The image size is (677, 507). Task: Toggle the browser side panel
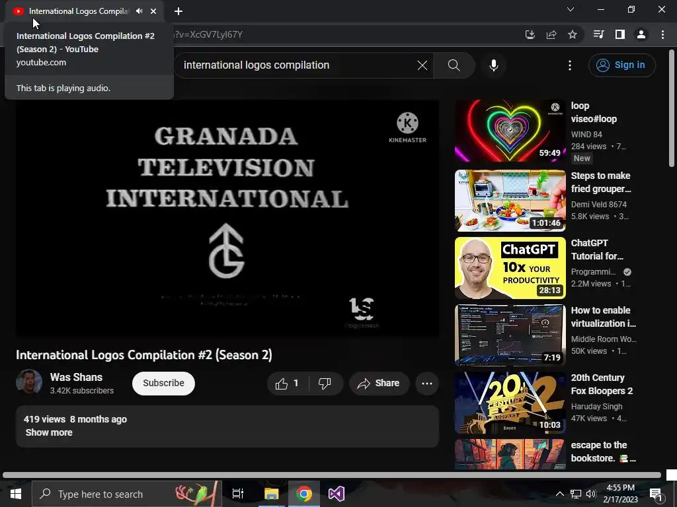[x=620, y=34]
